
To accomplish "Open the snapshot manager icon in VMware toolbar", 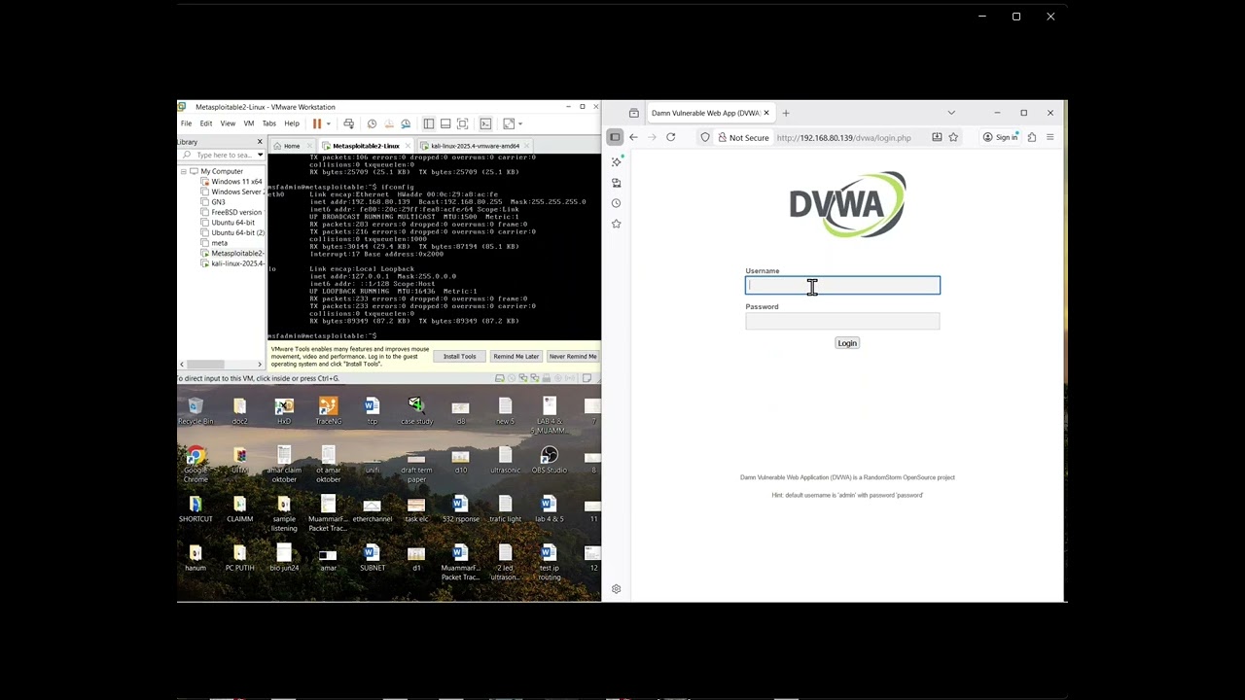I will pos(406,123).
